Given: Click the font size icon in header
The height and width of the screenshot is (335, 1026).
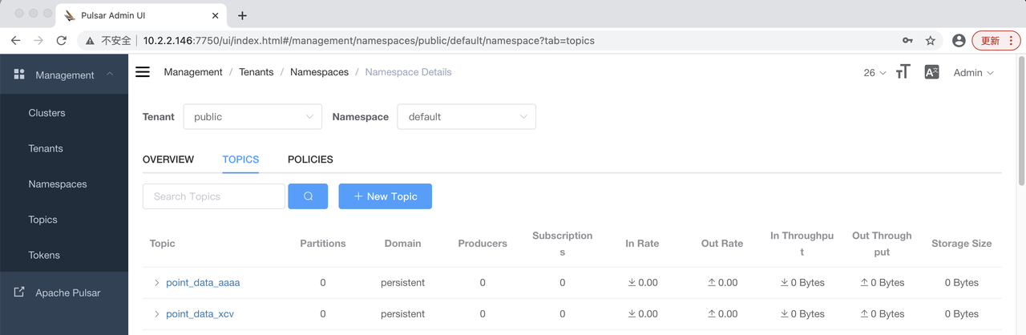Looking at the screenshot, I should [x=903, y=72].
